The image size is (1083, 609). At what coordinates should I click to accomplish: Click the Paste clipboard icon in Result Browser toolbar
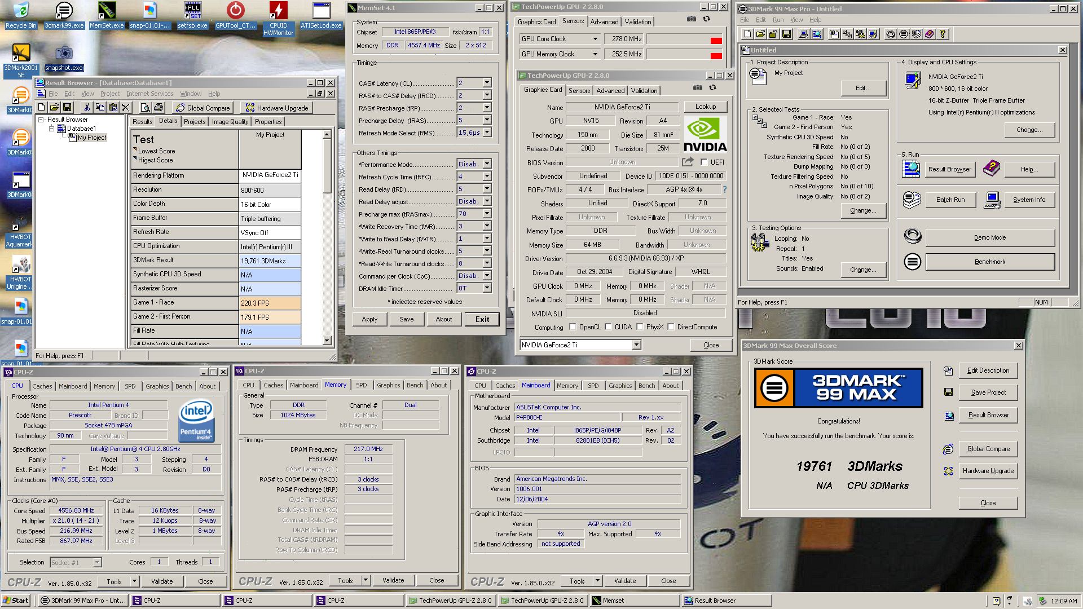click(113, 108)
